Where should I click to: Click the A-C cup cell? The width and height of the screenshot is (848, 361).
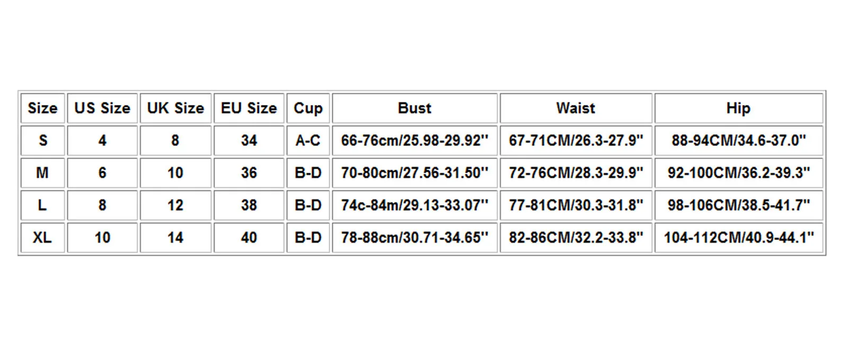308,140
